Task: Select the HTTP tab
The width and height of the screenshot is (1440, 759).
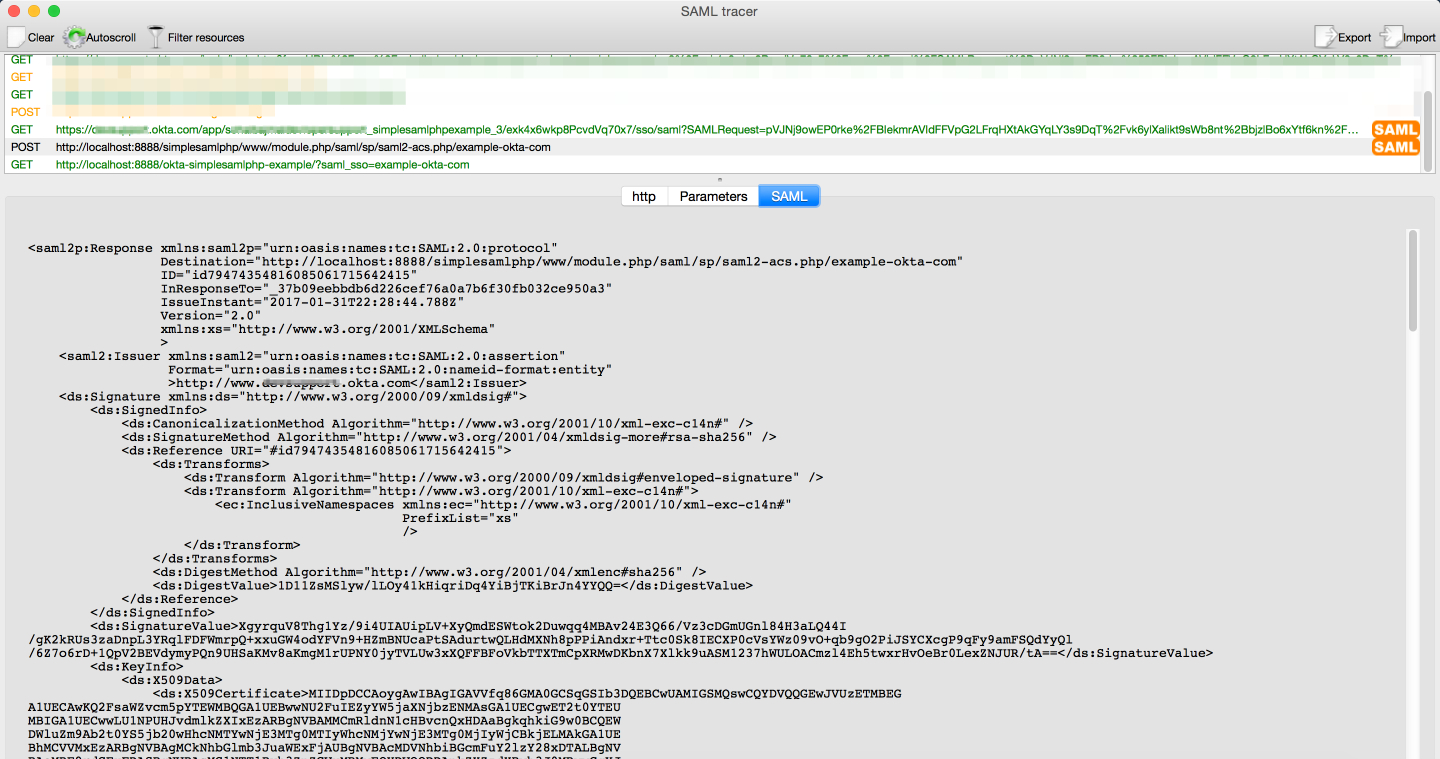Action: pos(644,196)
